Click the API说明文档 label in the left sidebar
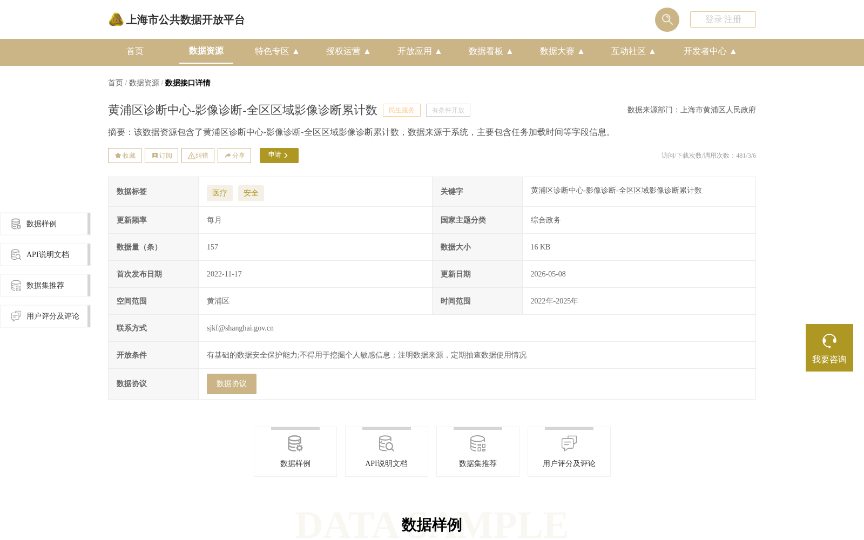The width and height of the screenshot is (864, 540). [48, 255]
